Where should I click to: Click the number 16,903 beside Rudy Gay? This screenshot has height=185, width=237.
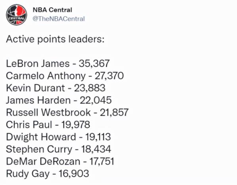click(74, 174)
